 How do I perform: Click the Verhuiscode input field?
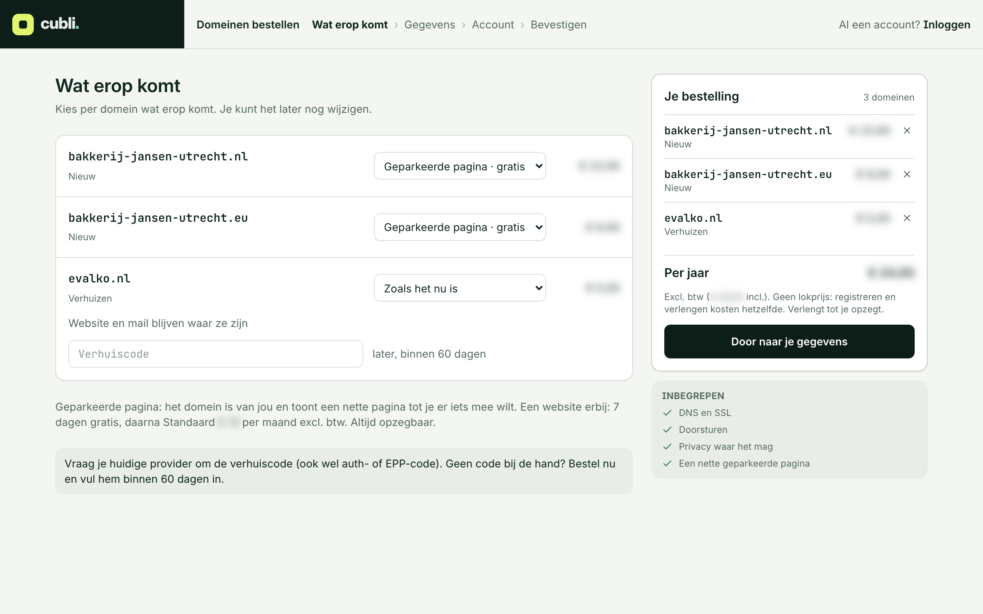(x=216, y=354)
